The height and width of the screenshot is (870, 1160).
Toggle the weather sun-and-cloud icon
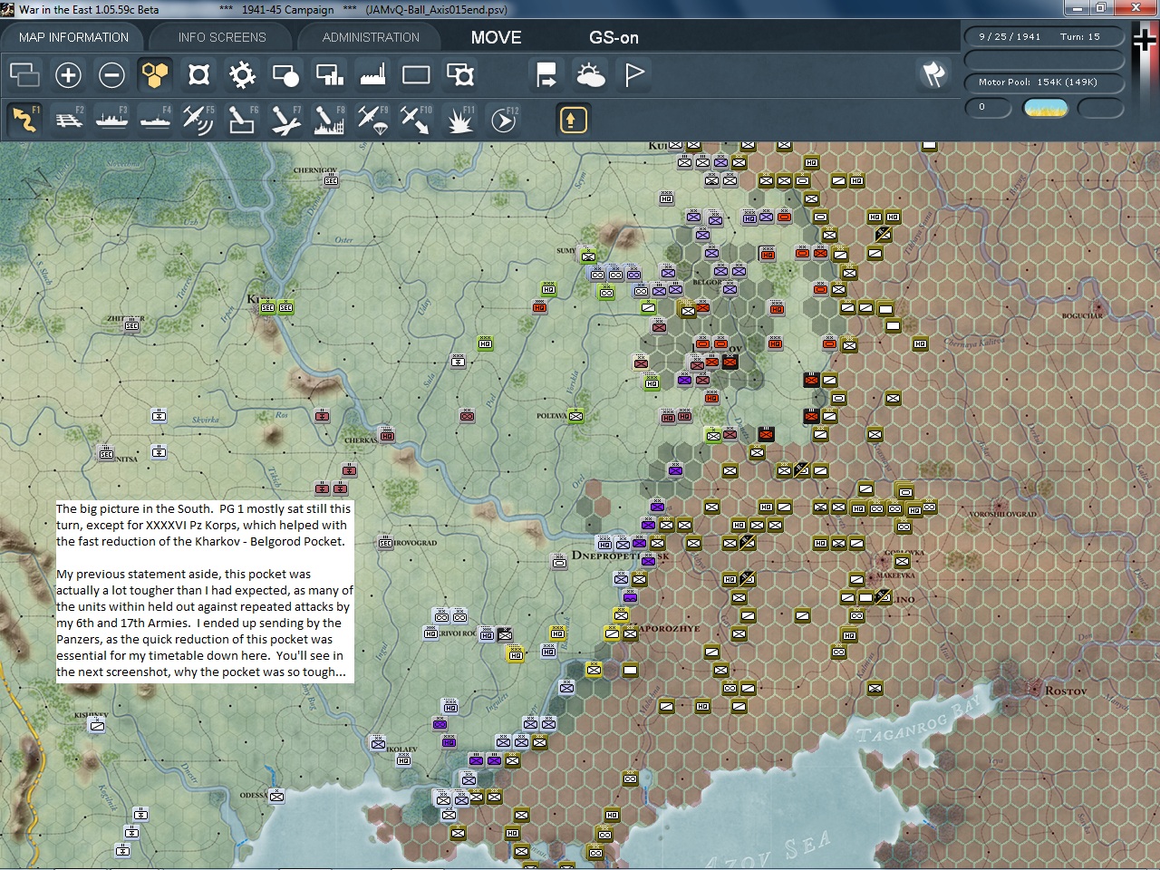[590, 74]
